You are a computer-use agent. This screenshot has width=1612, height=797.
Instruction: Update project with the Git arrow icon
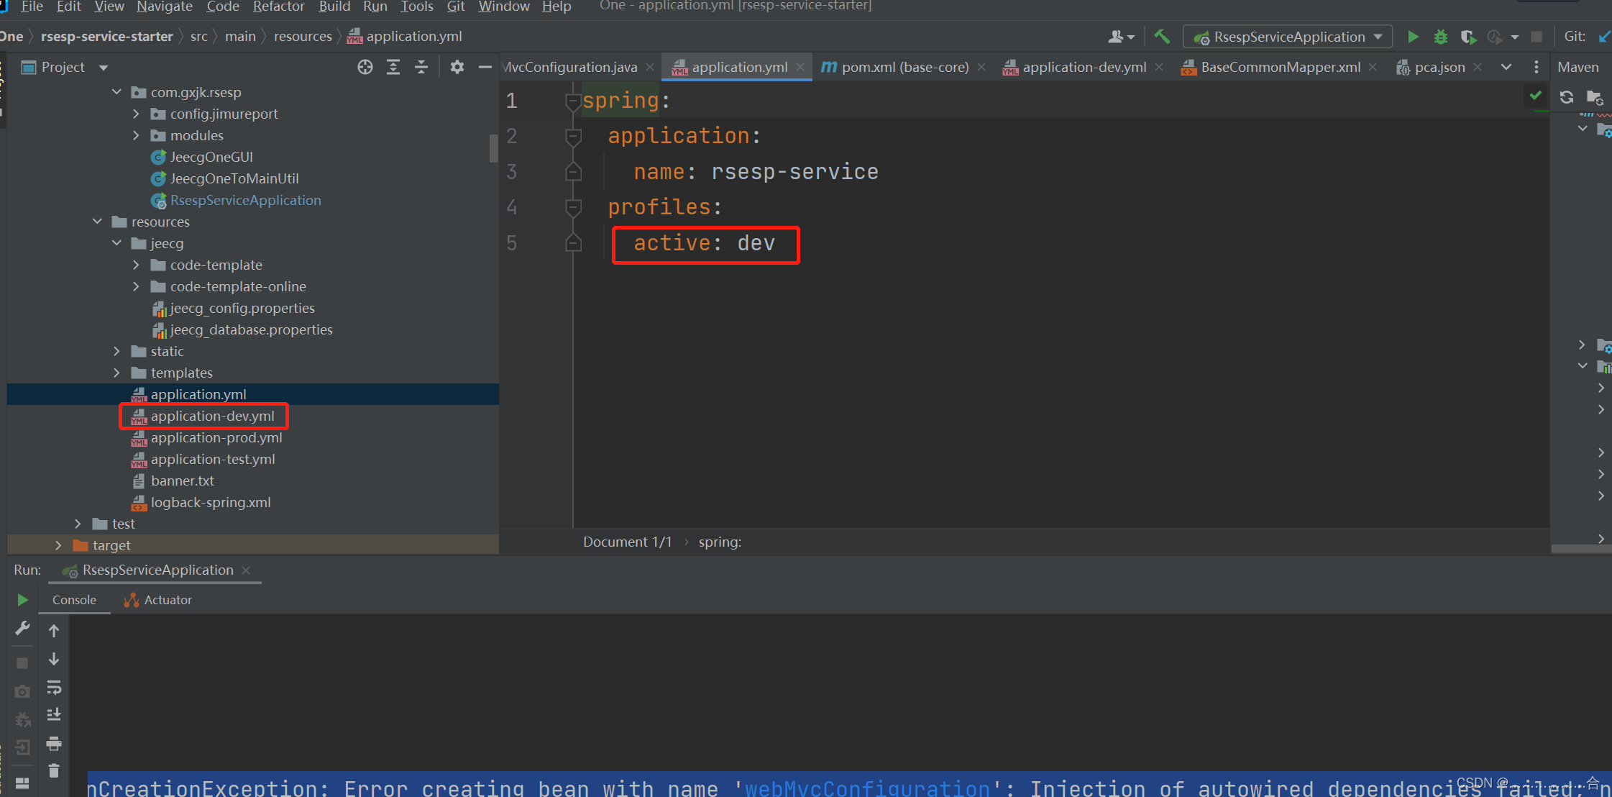1605,37
